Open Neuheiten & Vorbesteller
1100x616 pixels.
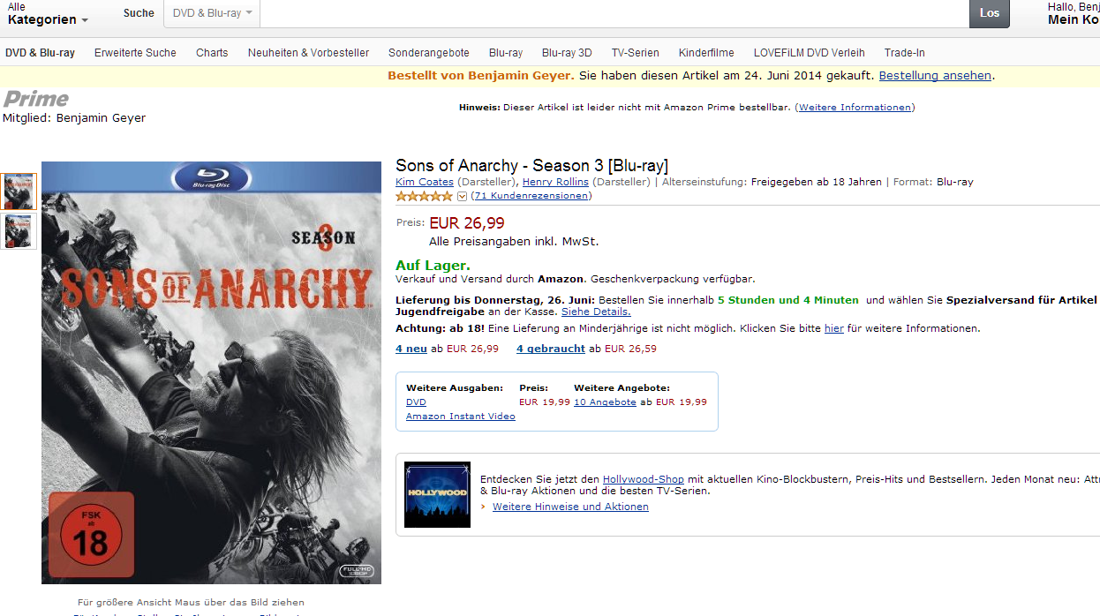click(x=308, y=53)
